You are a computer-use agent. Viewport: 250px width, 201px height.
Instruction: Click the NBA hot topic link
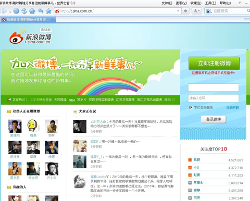point(72,100)
